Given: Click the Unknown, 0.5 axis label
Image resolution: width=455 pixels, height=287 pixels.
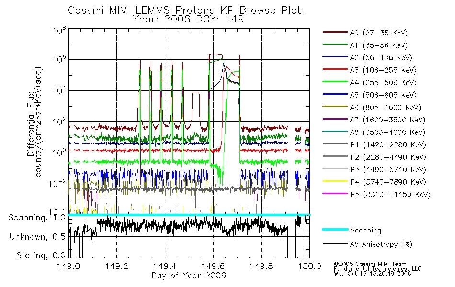Looking at the screenshot, I should [37, 237].
